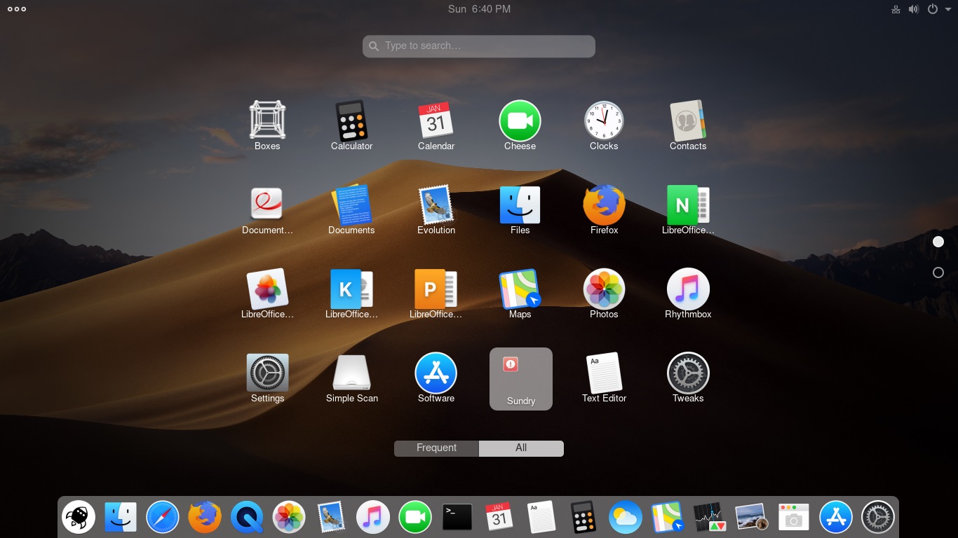The image size is (958, 538).
Task: Launch the music app from dock
Action: tap(373, 518)
